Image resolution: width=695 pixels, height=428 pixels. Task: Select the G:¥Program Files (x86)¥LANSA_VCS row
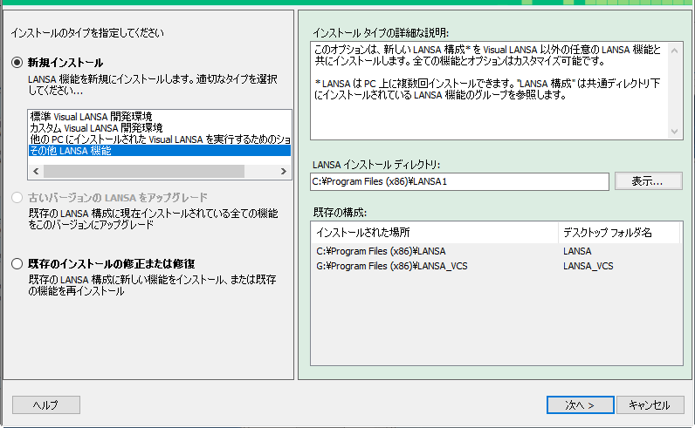(497, 266)
